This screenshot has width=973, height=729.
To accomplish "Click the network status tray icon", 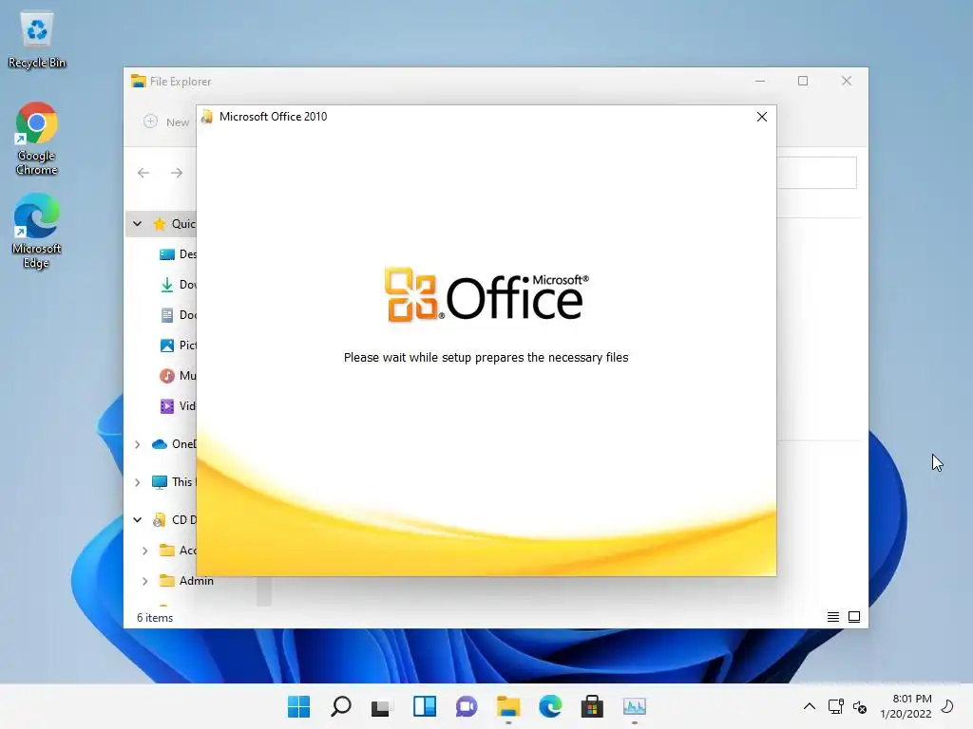I will [x=836, y=706].
